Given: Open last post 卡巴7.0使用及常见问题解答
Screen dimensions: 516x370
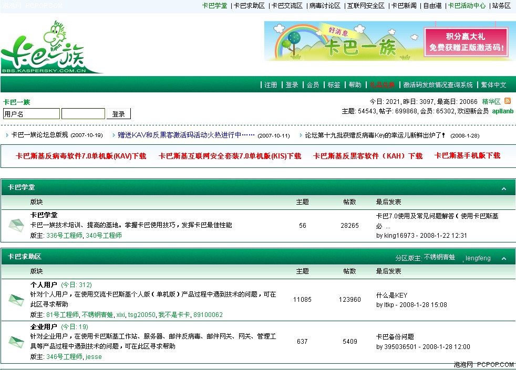Looking at the screenshot, I should (437, 221).
